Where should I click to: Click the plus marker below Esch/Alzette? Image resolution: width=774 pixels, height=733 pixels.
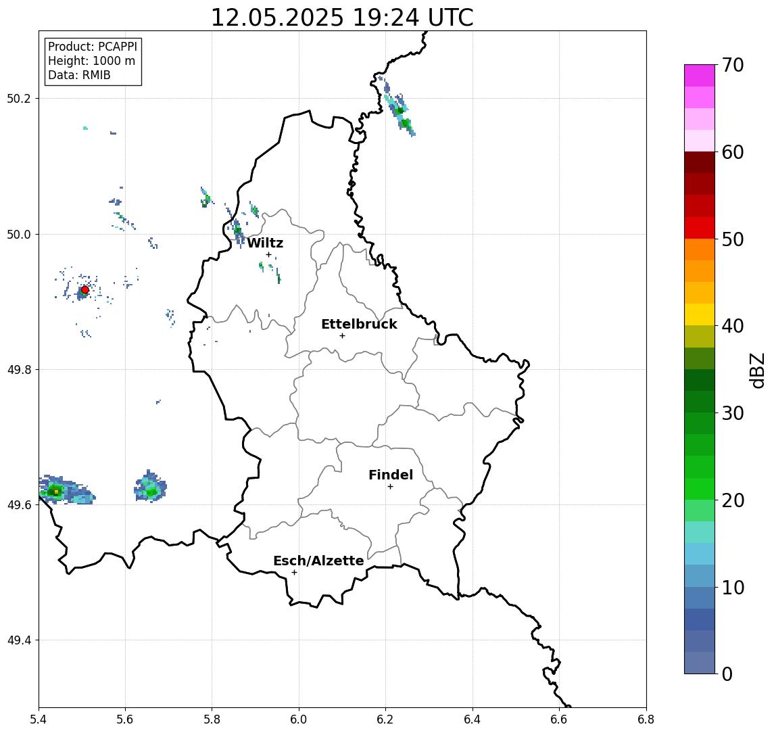(x=294, y=573)
